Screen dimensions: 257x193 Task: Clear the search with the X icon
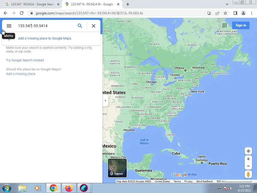pos(94,26)
